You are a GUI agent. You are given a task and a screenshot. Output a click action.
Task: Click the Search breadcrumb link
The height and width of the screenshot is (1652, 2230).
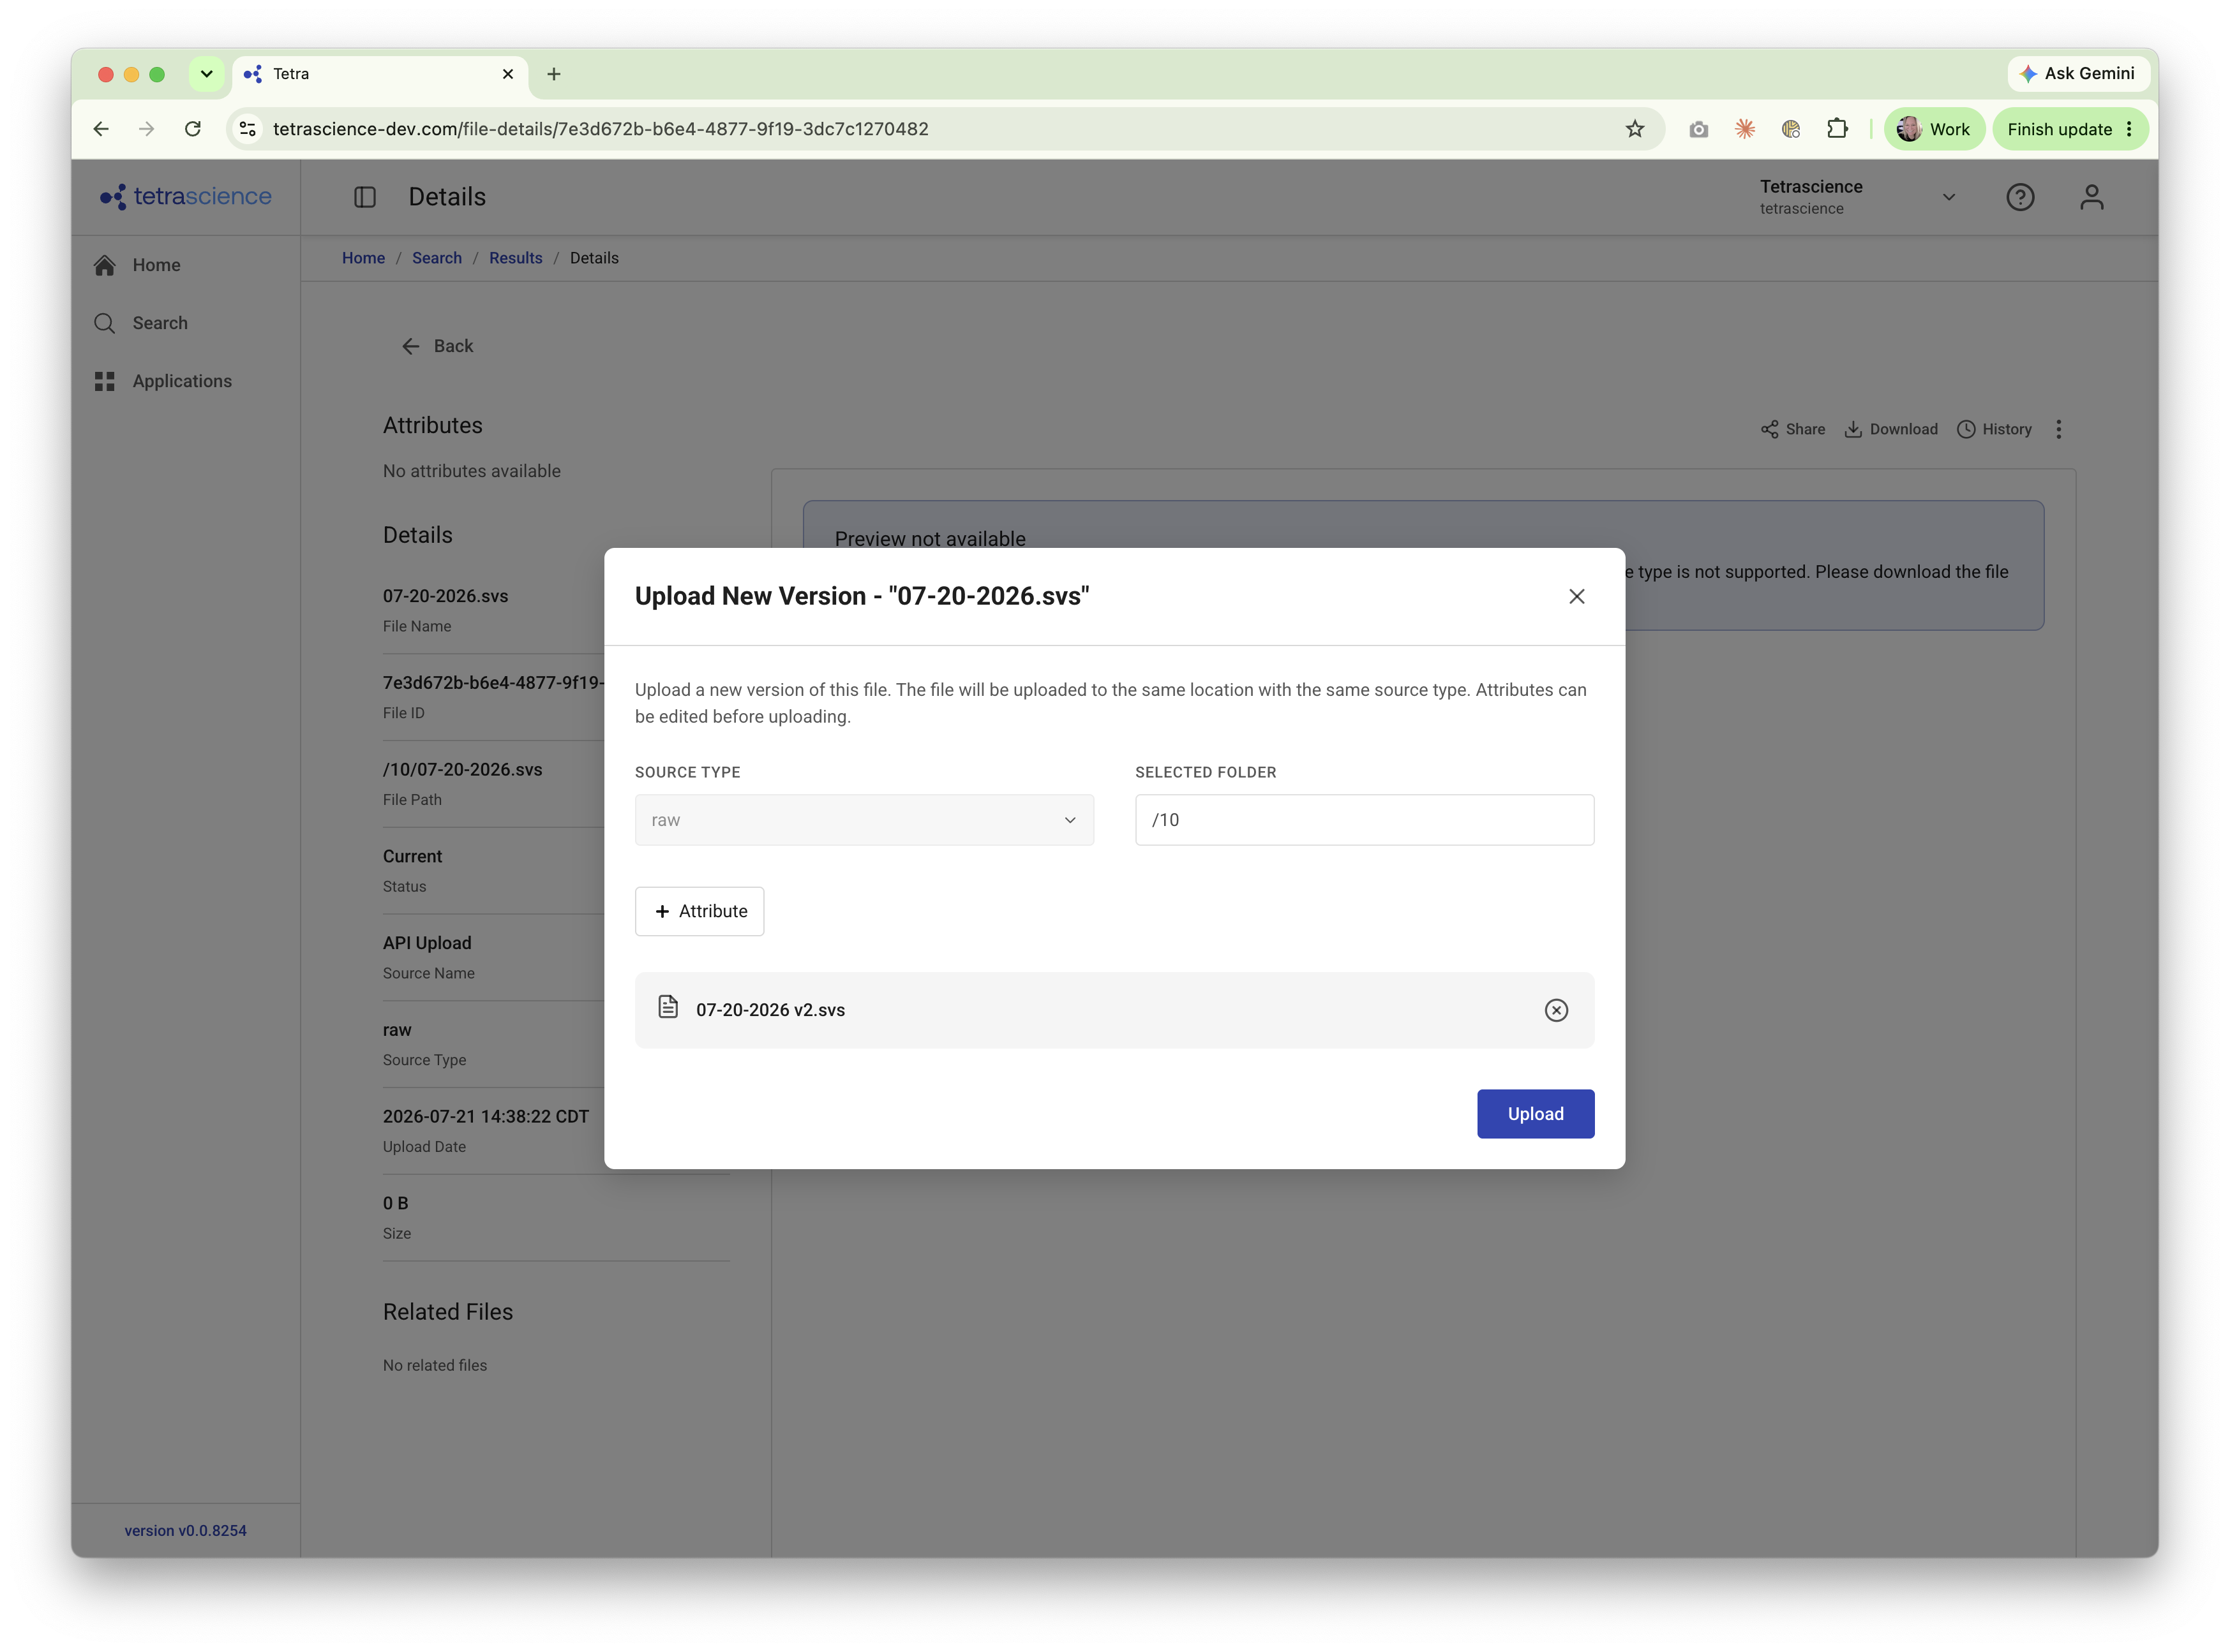(x=437, y=258)
